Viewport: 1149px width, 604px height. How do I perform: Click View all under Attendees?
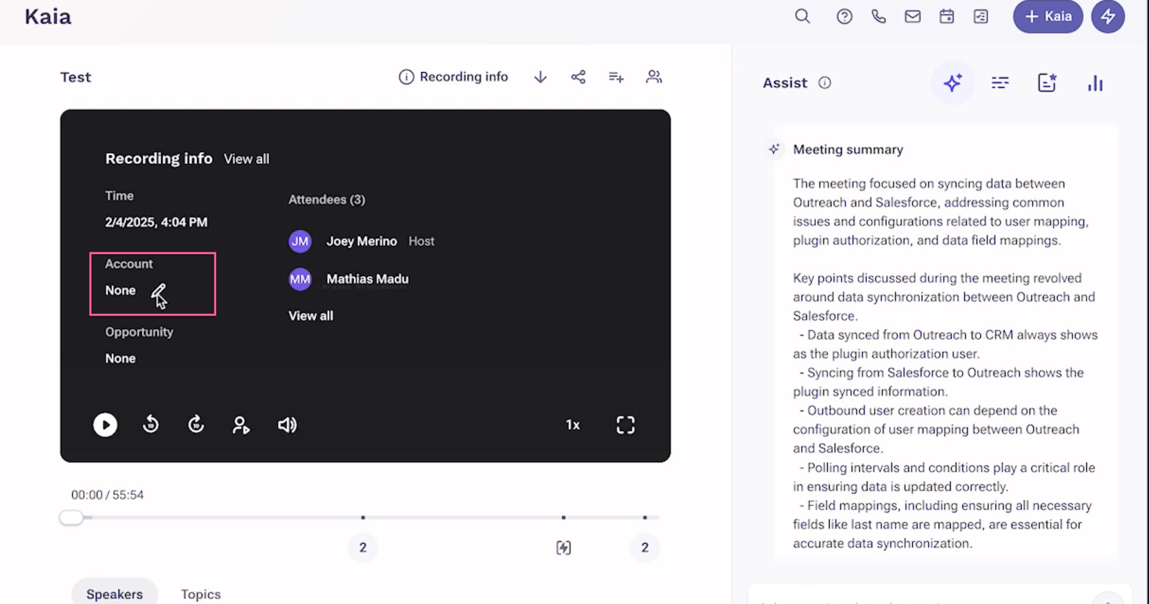[x=311, y=316]
